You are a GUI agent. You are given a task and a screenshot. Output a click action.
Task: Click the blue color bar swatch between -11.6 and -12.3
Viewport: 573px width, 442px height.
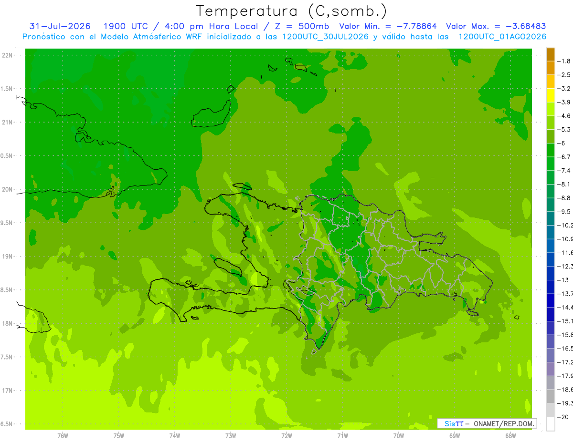[551, 259]
